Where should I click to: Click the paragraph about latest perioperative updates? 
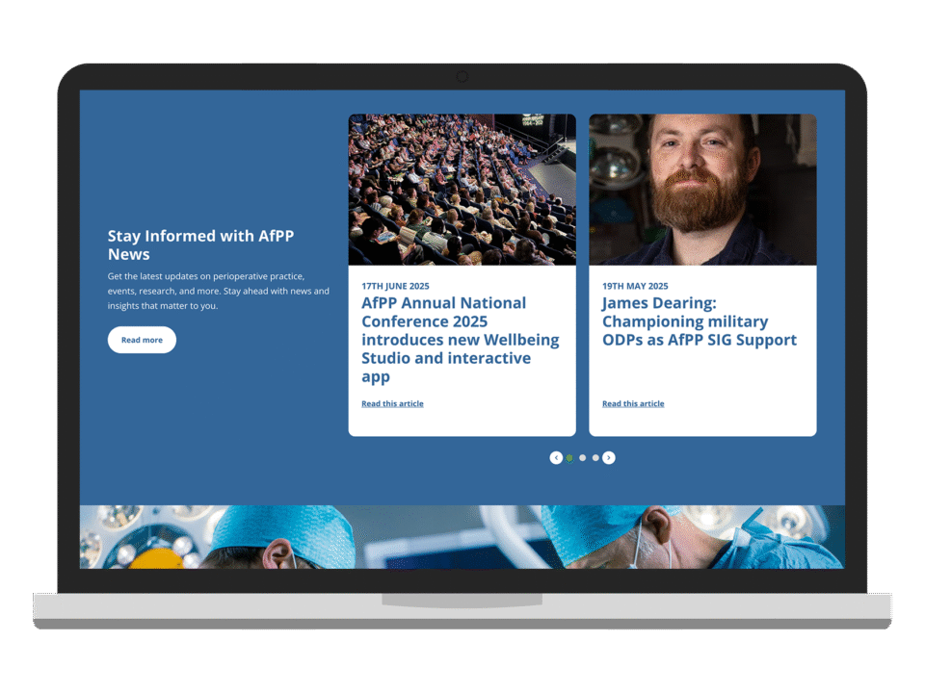[x=219, y=291]
